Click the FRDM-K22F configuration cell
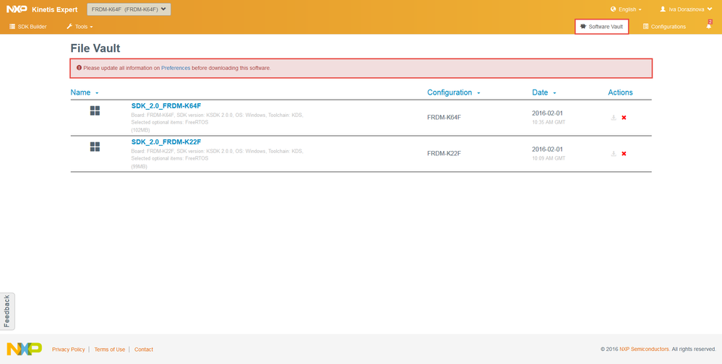This screenshot has width=722, height=364. coord(444,153)
